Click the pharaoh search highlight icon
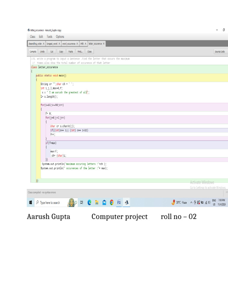Image resolution: width=228 pixels, height=304 pixels. [x=72, y=202]
